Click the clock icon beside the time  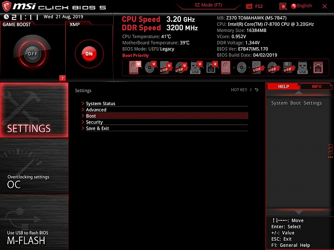point(6,17)
